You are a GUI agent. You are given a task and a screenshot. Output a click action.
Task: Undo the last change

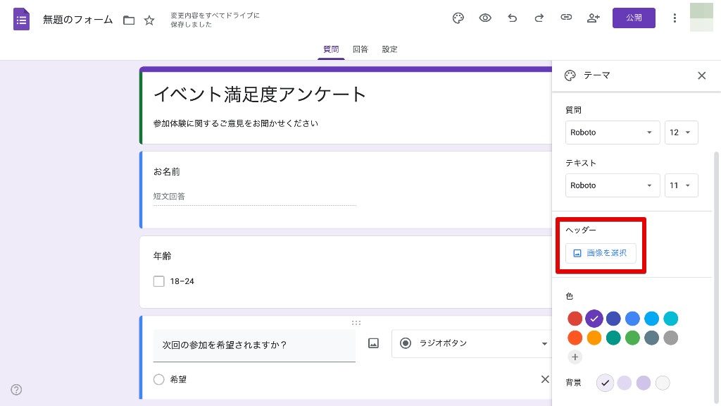click(x=513, y=18)
